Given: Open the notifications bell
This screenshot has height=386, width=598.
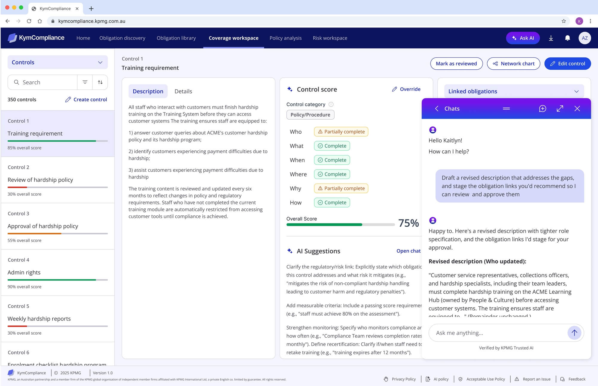Looking at the screenshot, I should pyautogui.click(x=567, y=38).
